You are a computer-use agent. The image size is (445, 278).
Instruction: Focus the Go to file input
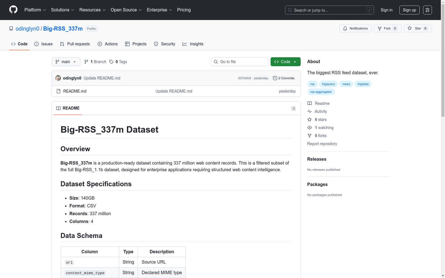(x=240, y=62)
